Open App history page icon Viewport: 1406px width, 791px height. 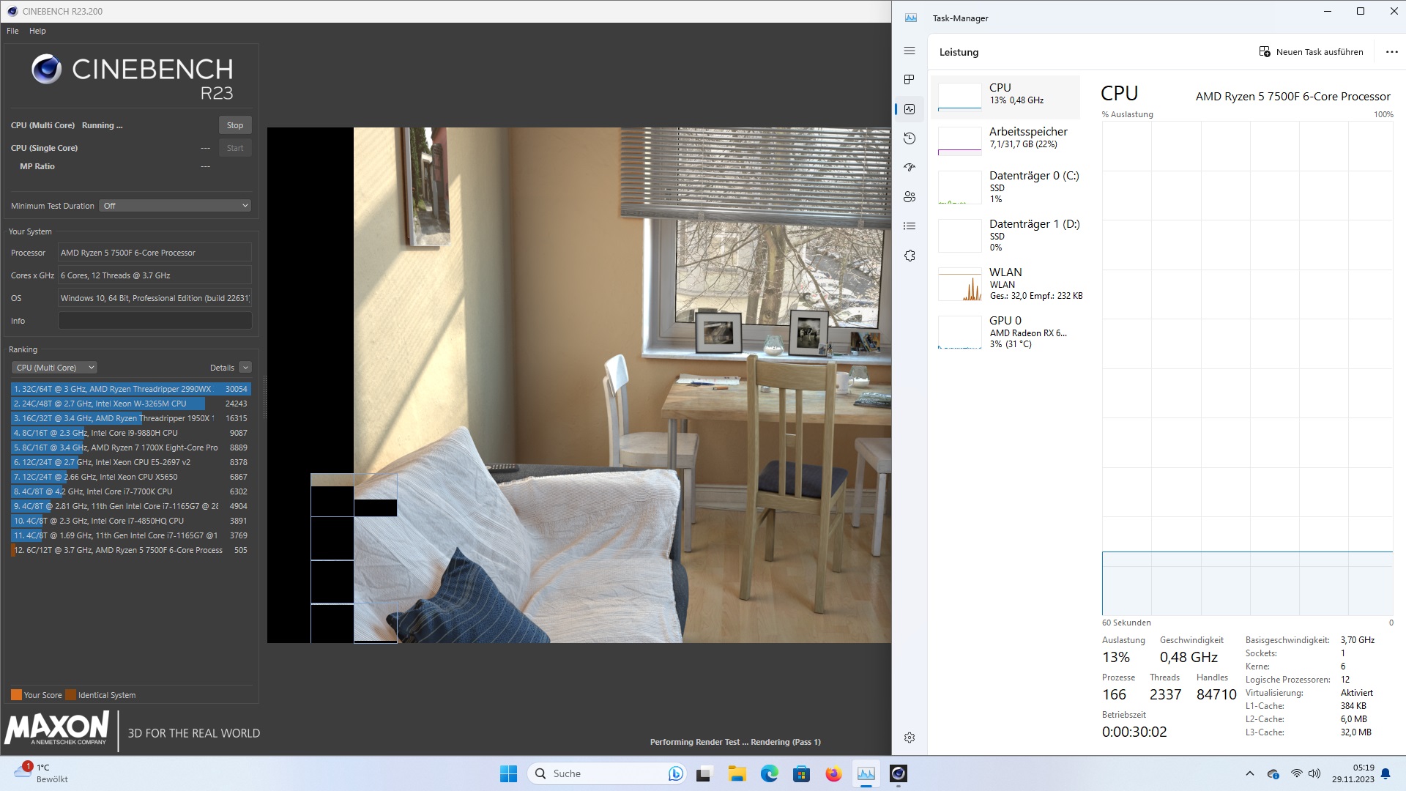pyautogui.click(x=910, y=138)
